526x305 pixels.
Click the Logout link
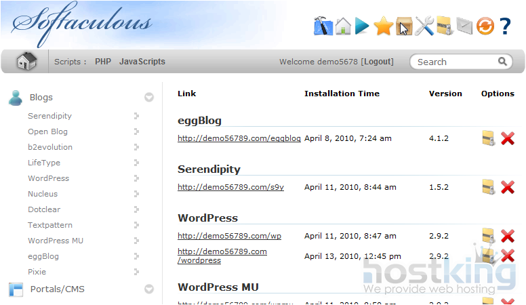(377, 62)
